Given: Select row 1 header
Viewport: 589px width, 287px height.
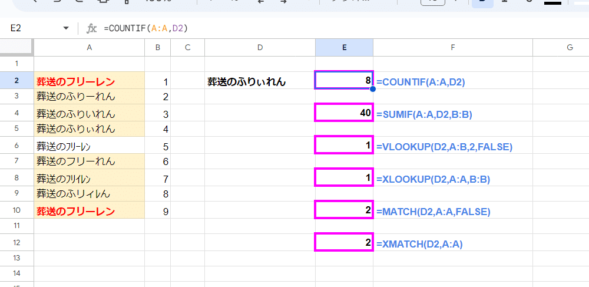Looking at the screenshot, I should coord(17,64).
